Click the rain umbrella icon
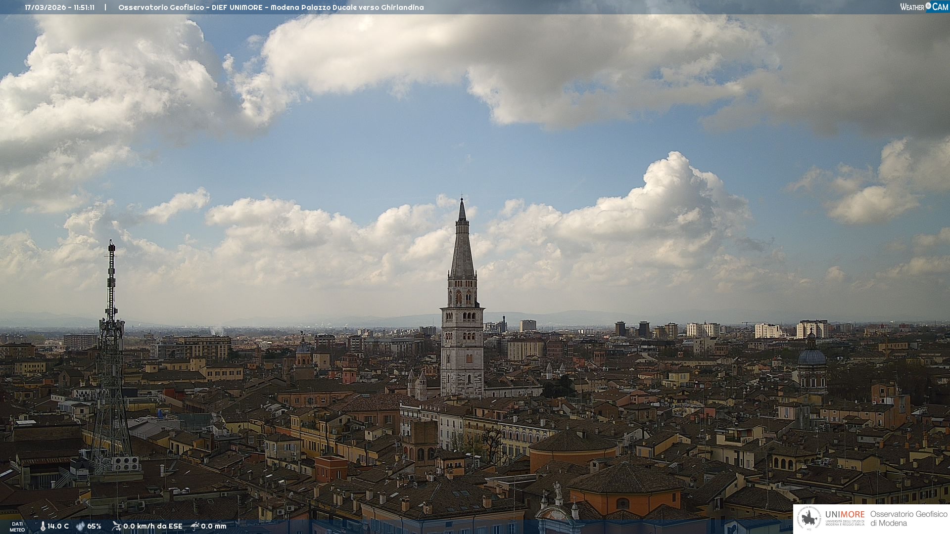 pyautogui.click(x=195, y=526)
